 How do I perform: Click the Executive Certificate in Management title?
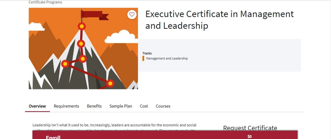(220, 20)
